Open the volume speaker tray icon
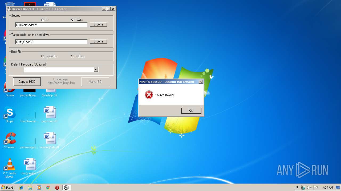The image size is (341, 191). [x=309, y=188]
